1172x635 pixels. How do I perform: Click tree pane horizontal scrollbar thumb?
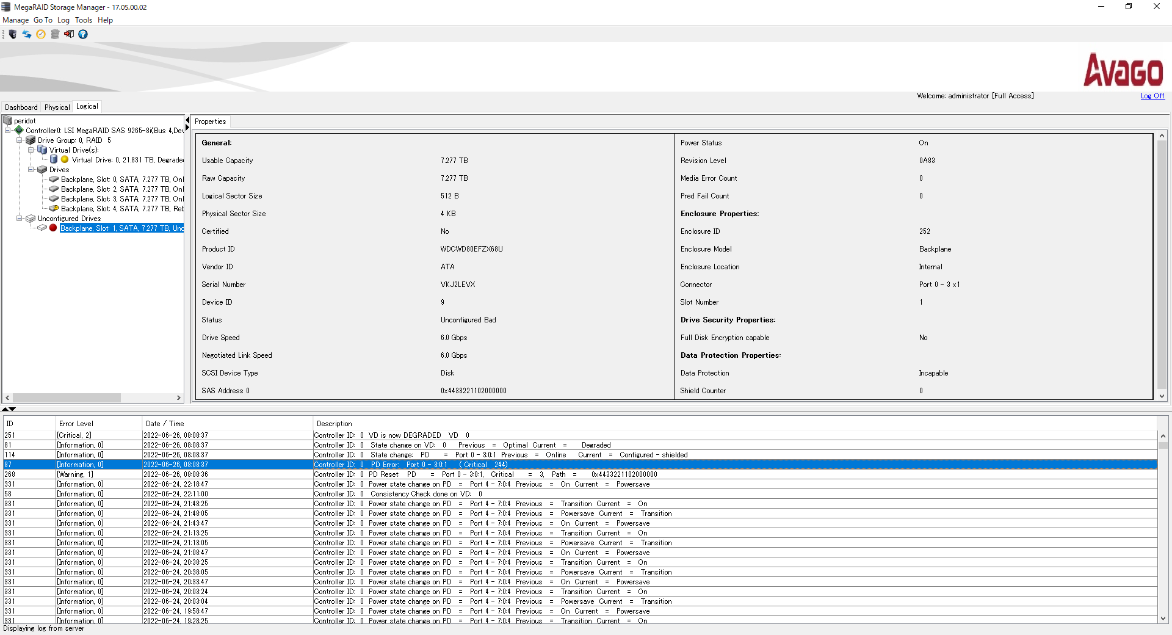click(67, 397)
